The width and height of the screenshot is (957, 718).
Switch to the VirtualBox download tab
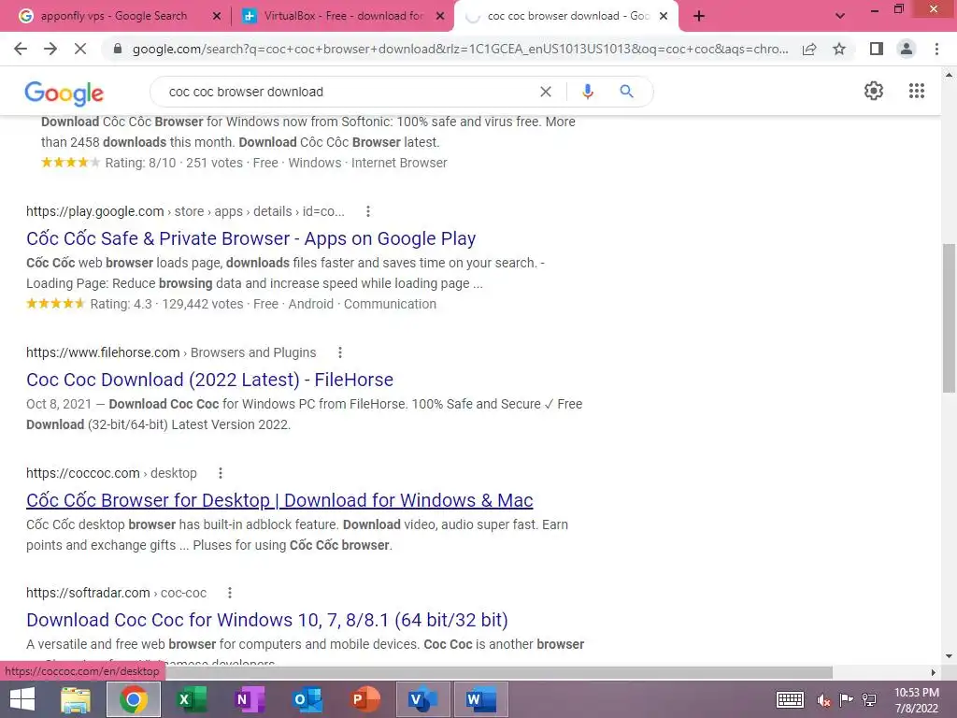point(343,16)
